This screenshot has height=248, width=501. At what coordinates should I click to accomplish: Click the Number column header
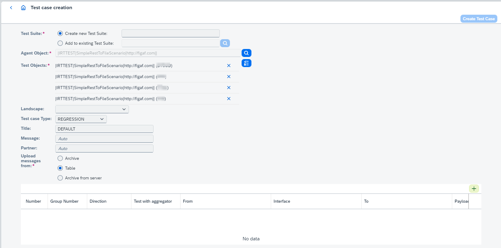point(34,201)
